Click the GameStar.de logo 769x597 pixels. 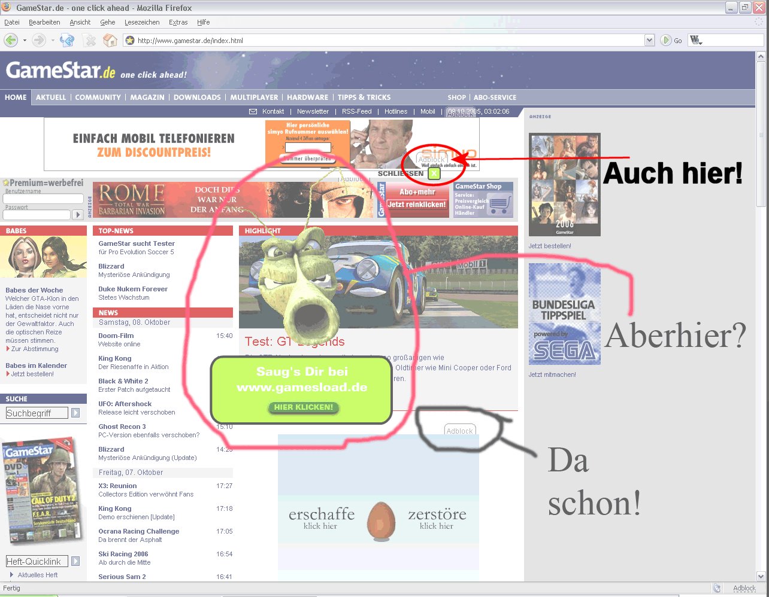click(60, 71)
